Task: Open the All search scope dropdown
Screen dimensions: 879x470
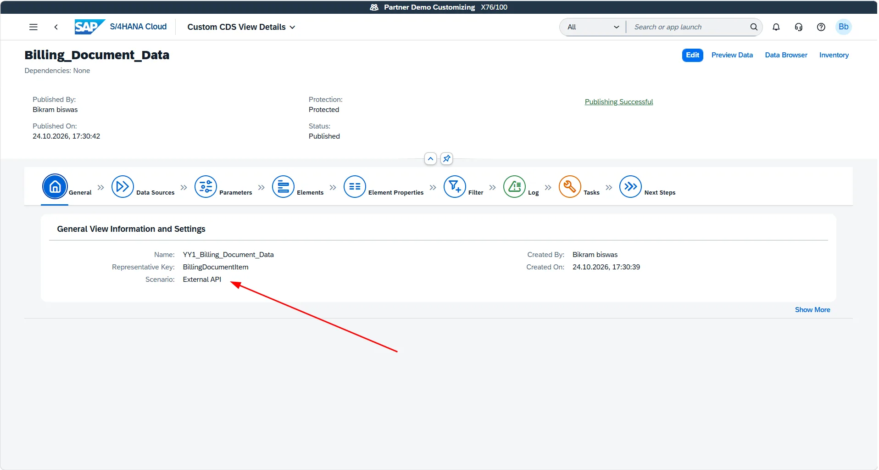Action: pos(593,27)
